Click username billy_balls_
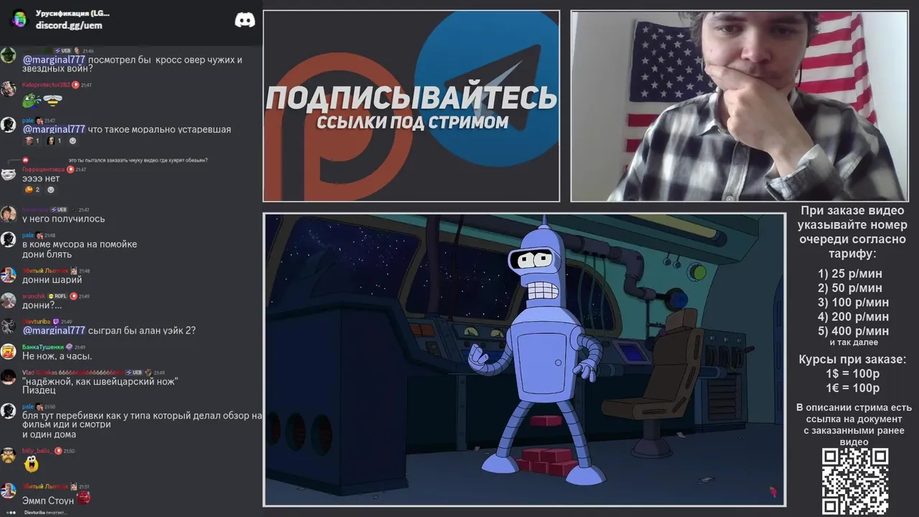 click(37, 451)
